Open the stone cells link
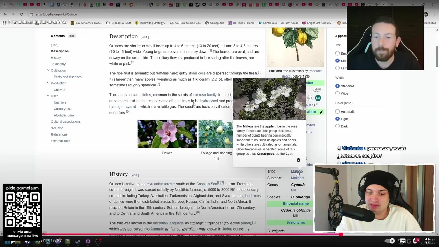Screen dimensions: 439x247 pyautogui.click(x=197, y=73)
